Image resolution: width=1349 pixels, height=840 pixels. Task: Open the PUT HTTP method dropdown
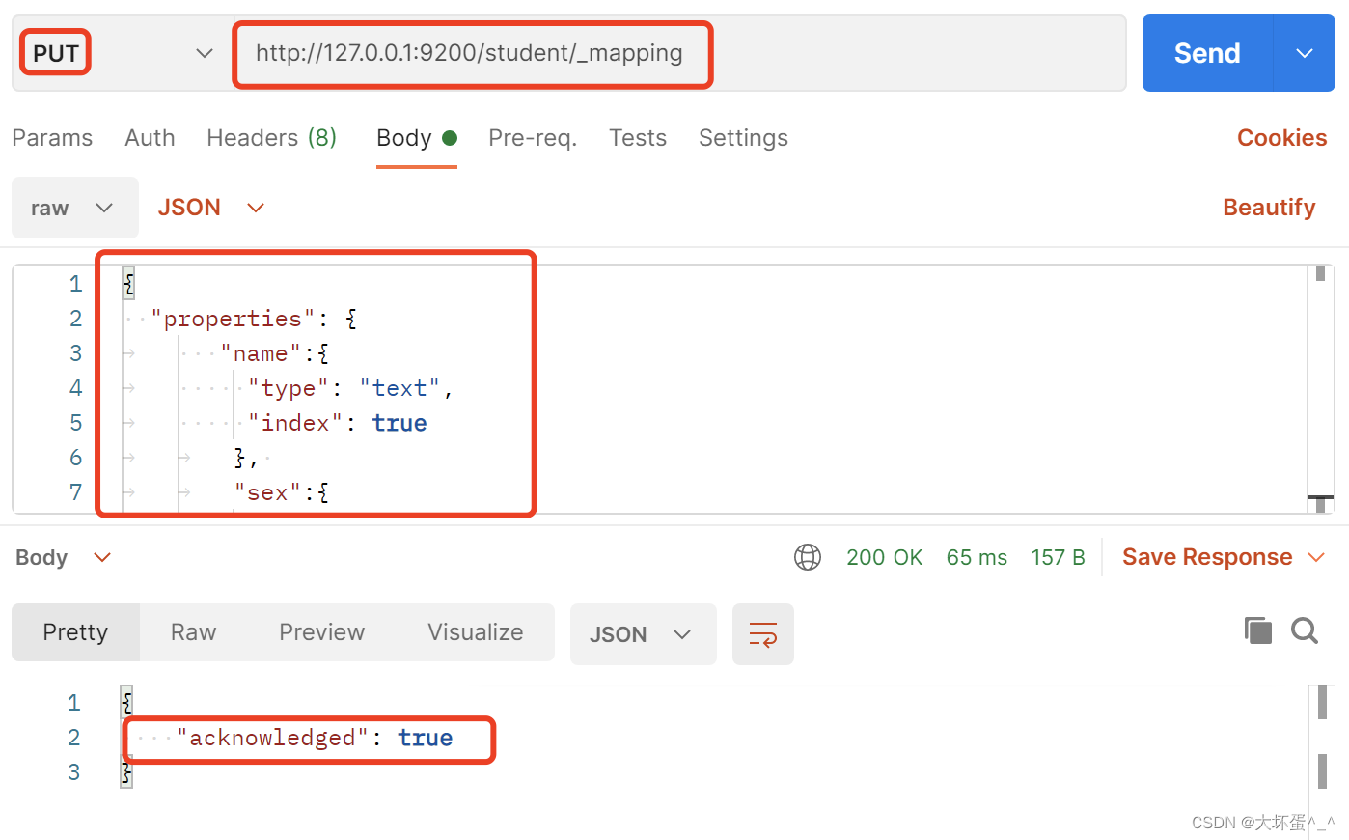click(123, 53)
